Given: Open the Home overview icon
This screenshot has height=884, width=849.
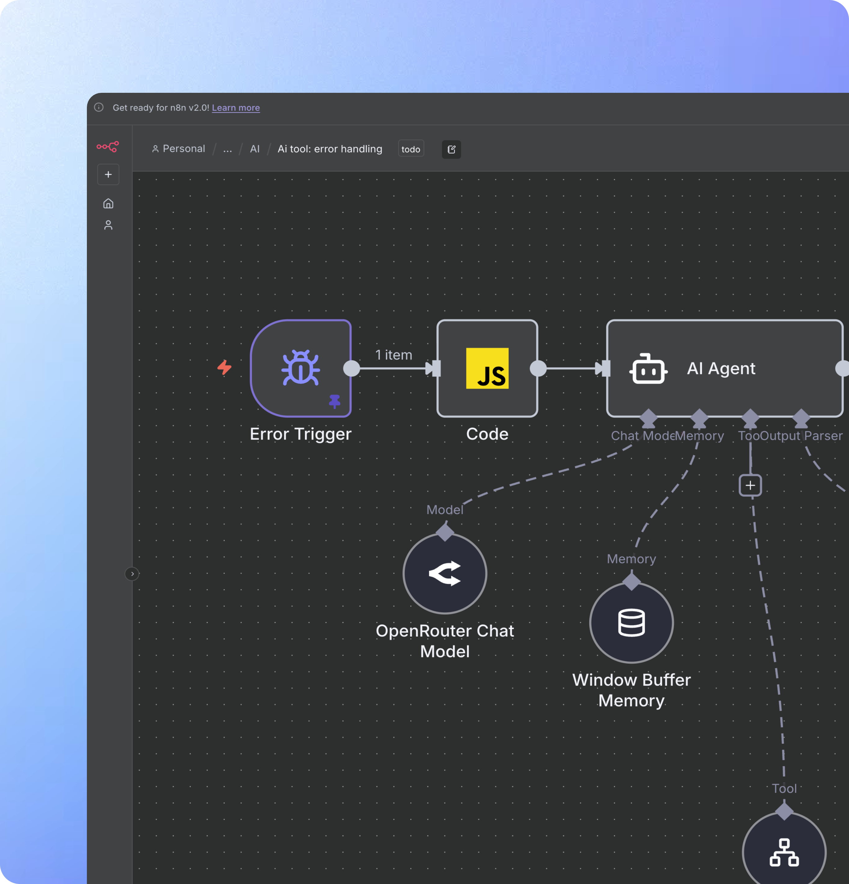Looking at the screenshot, I should (108, 203).
